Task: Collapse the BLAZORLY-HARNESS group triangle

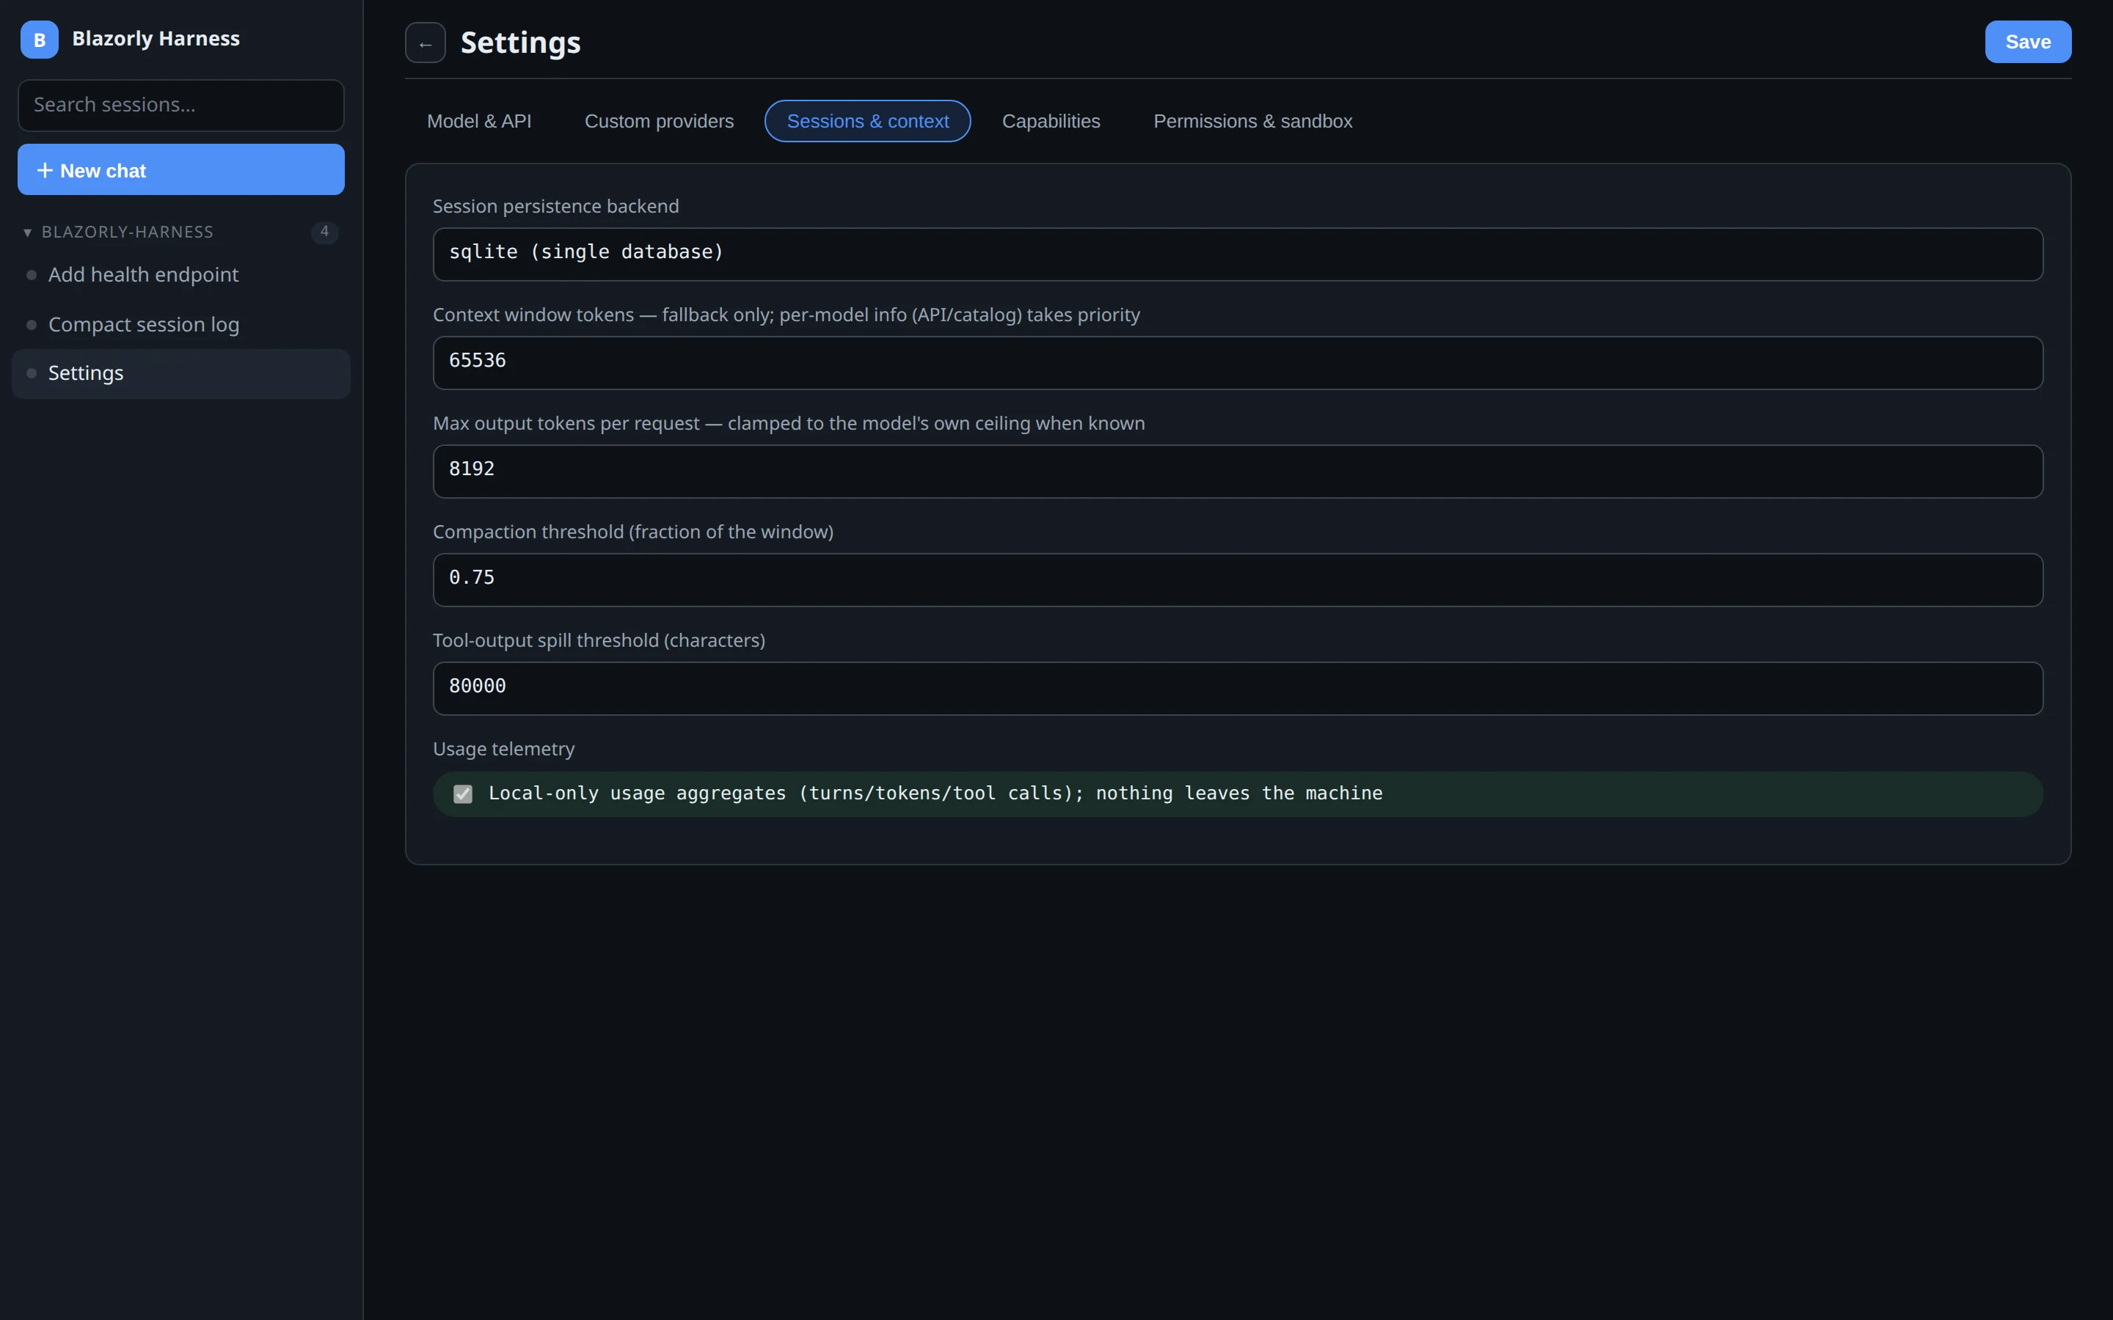Action: coord(27,232)
